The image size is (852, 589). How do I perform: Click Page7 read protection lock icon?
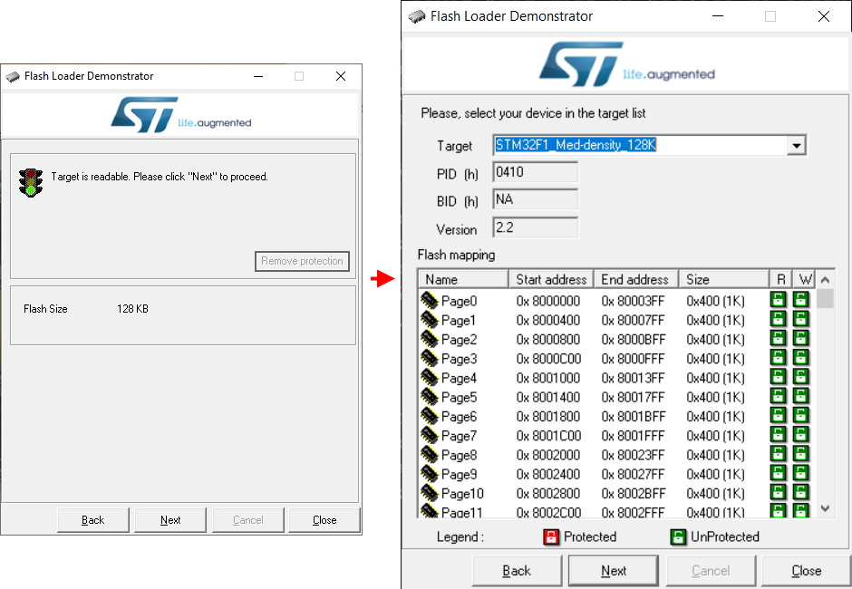pos(778,435)
